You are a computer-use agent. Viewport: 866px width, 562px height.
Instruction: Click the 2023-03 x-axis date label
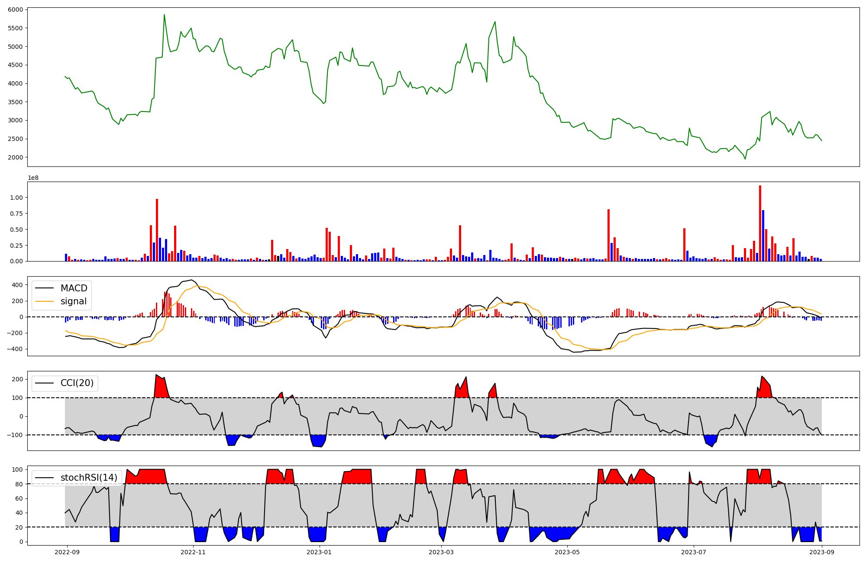tap(441, 552)
